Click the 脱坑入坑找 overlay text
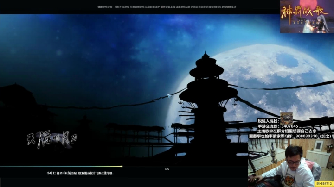 268,121
